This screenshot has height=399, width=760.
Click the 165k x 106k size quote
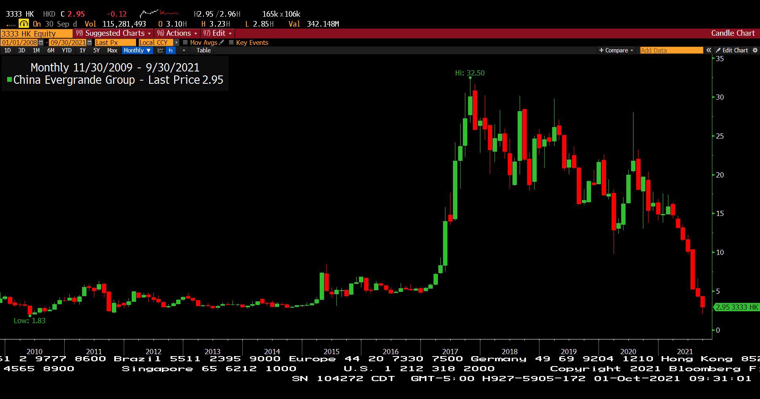pos(281,14)
